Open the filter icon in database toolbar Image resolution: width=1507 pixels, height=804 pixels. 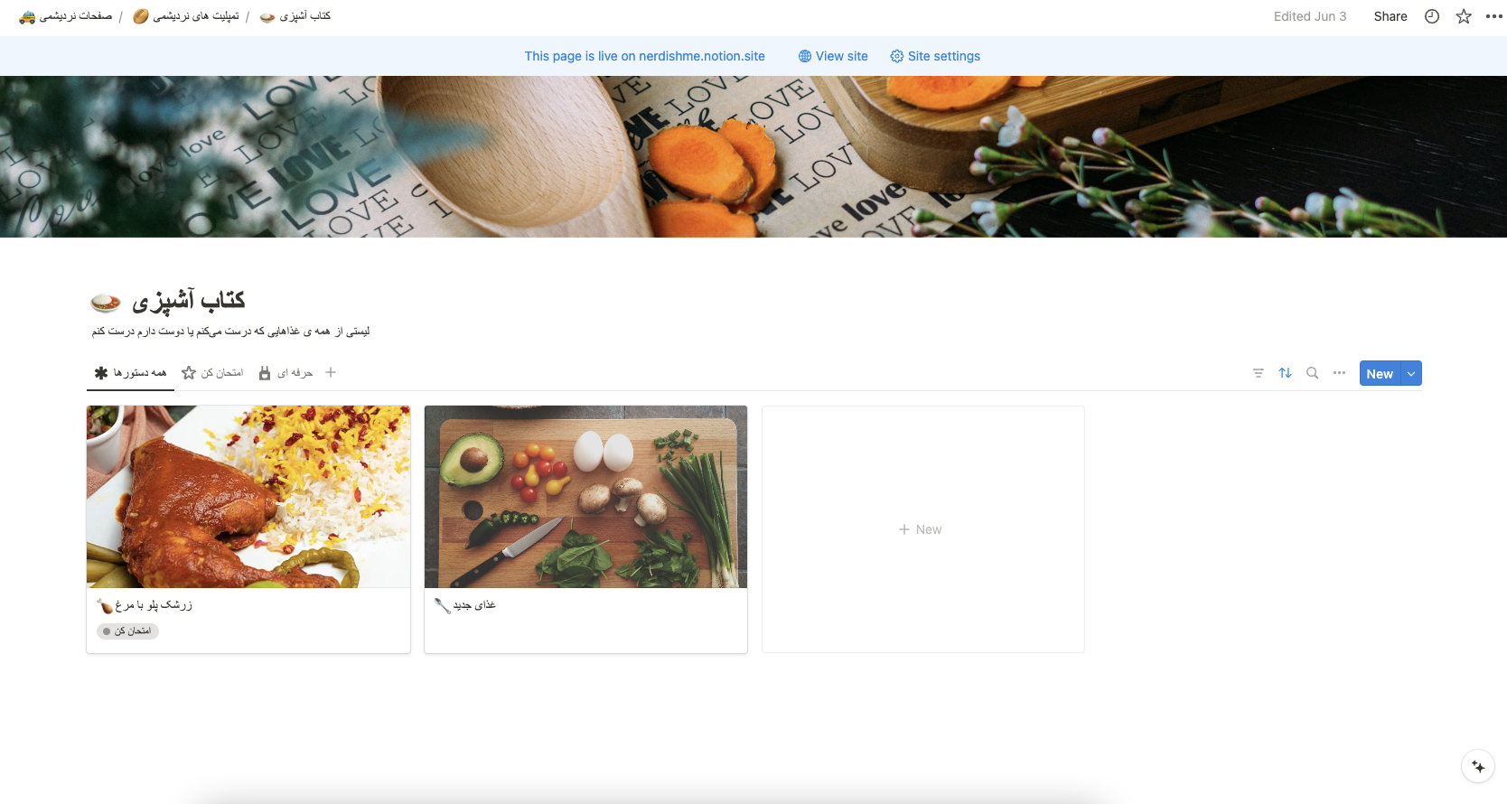click(x=1258, y=373)
